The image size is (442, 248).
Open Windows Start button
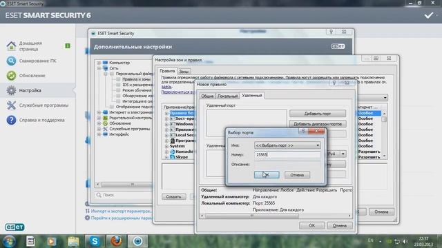pyautogui.click(x=9, y=241)
